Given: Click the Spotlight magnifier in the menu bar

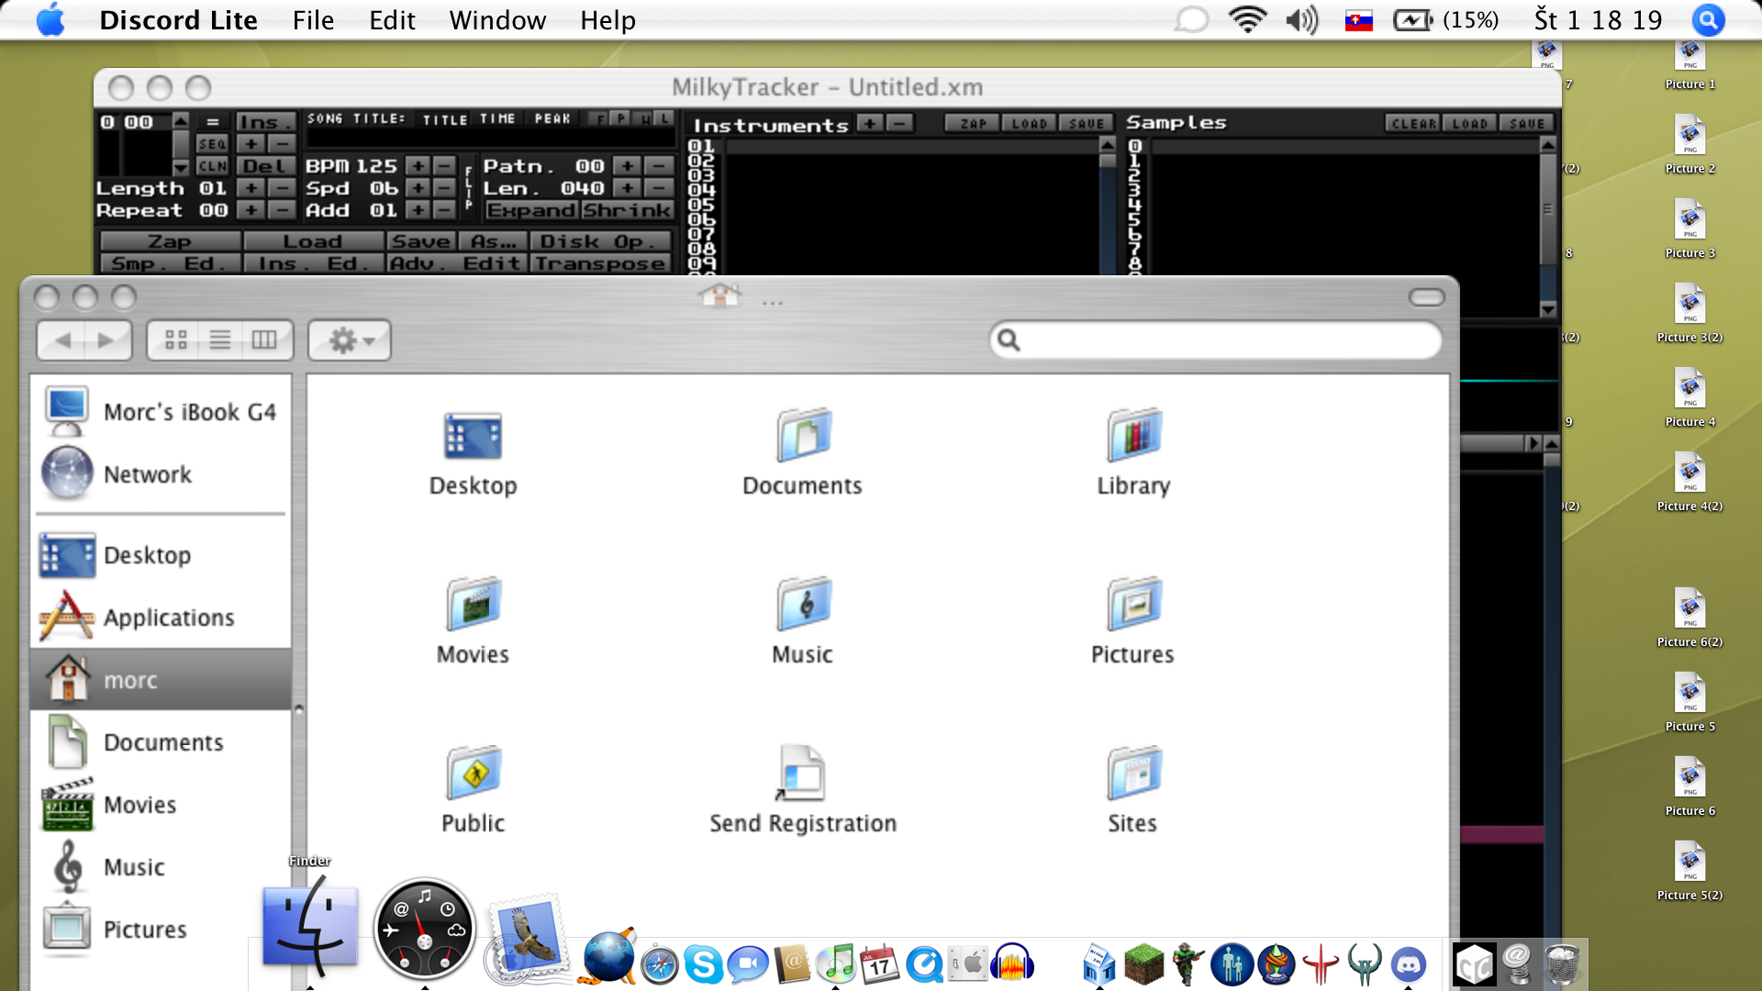Looking at the screenshot, I should point(1708,20).
